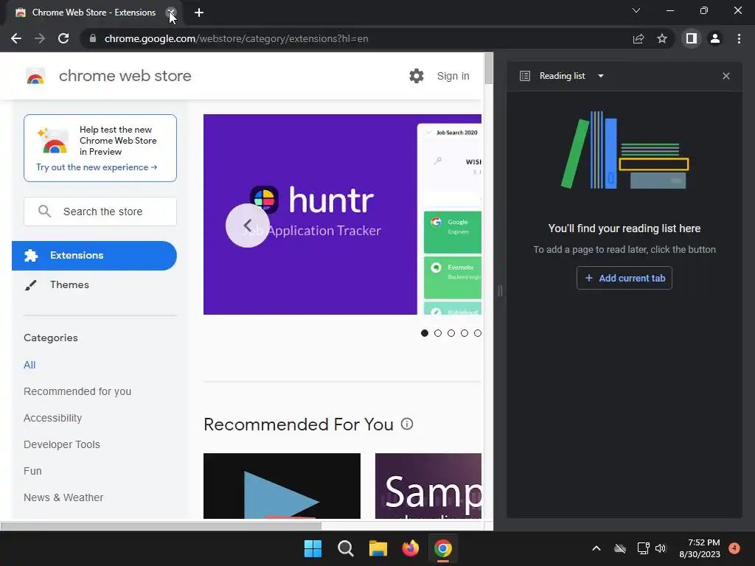Bookmark this tab with the star icon
The height and width of the screenshot is (566, 755).
(662, 38)
